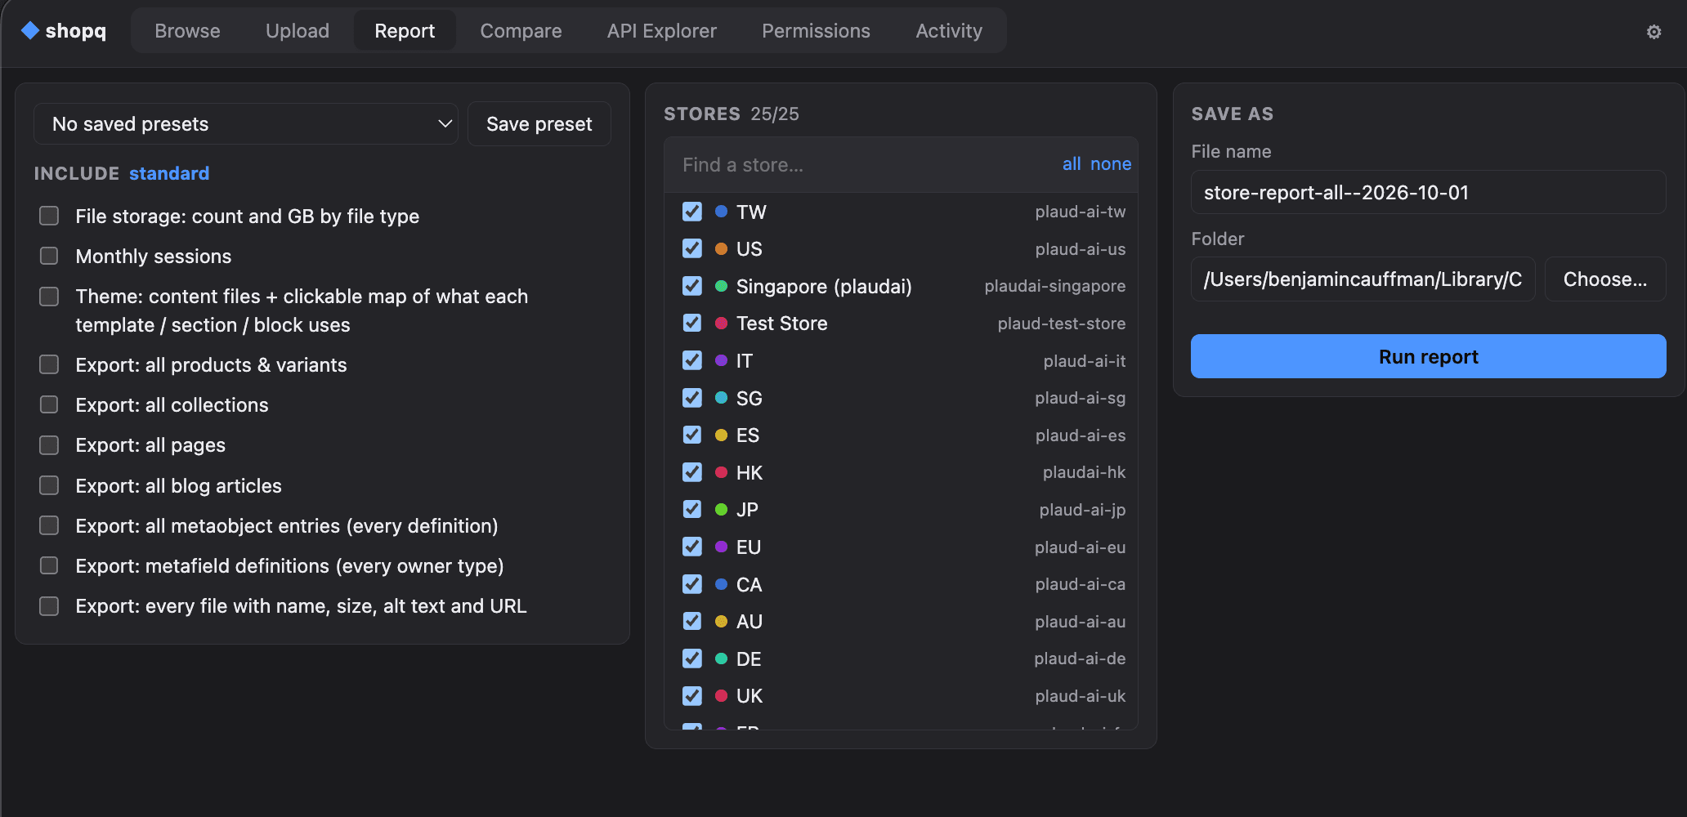Click the shopq diamond logo
Image resolution: width=1687 pixels, height=817 pixels.
coord(30,30)
